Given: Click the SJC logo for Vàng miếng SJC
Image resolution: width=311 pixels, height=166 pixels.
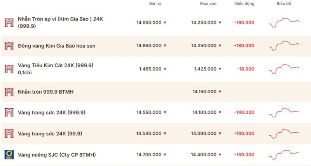Looking at the screenshot, I should click(9, 154).
